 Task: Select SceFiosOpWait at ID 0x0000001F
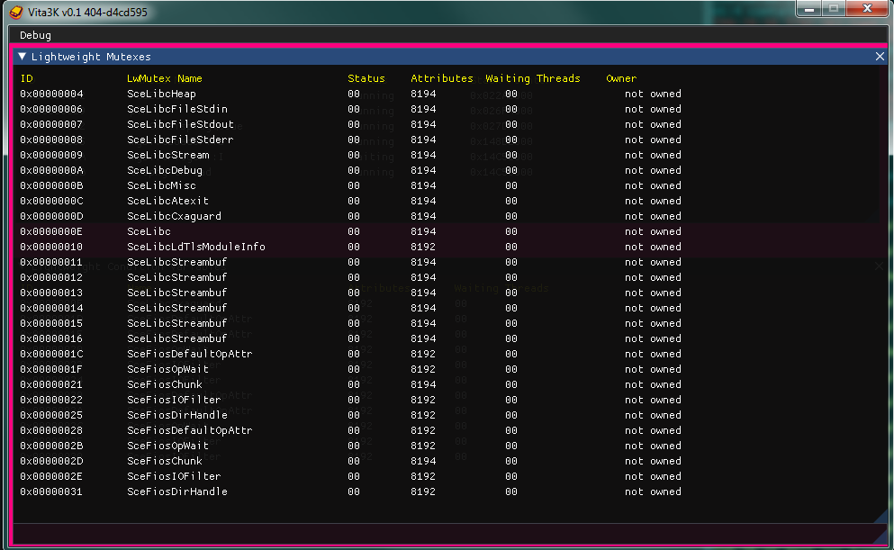[x=167, y=369]
